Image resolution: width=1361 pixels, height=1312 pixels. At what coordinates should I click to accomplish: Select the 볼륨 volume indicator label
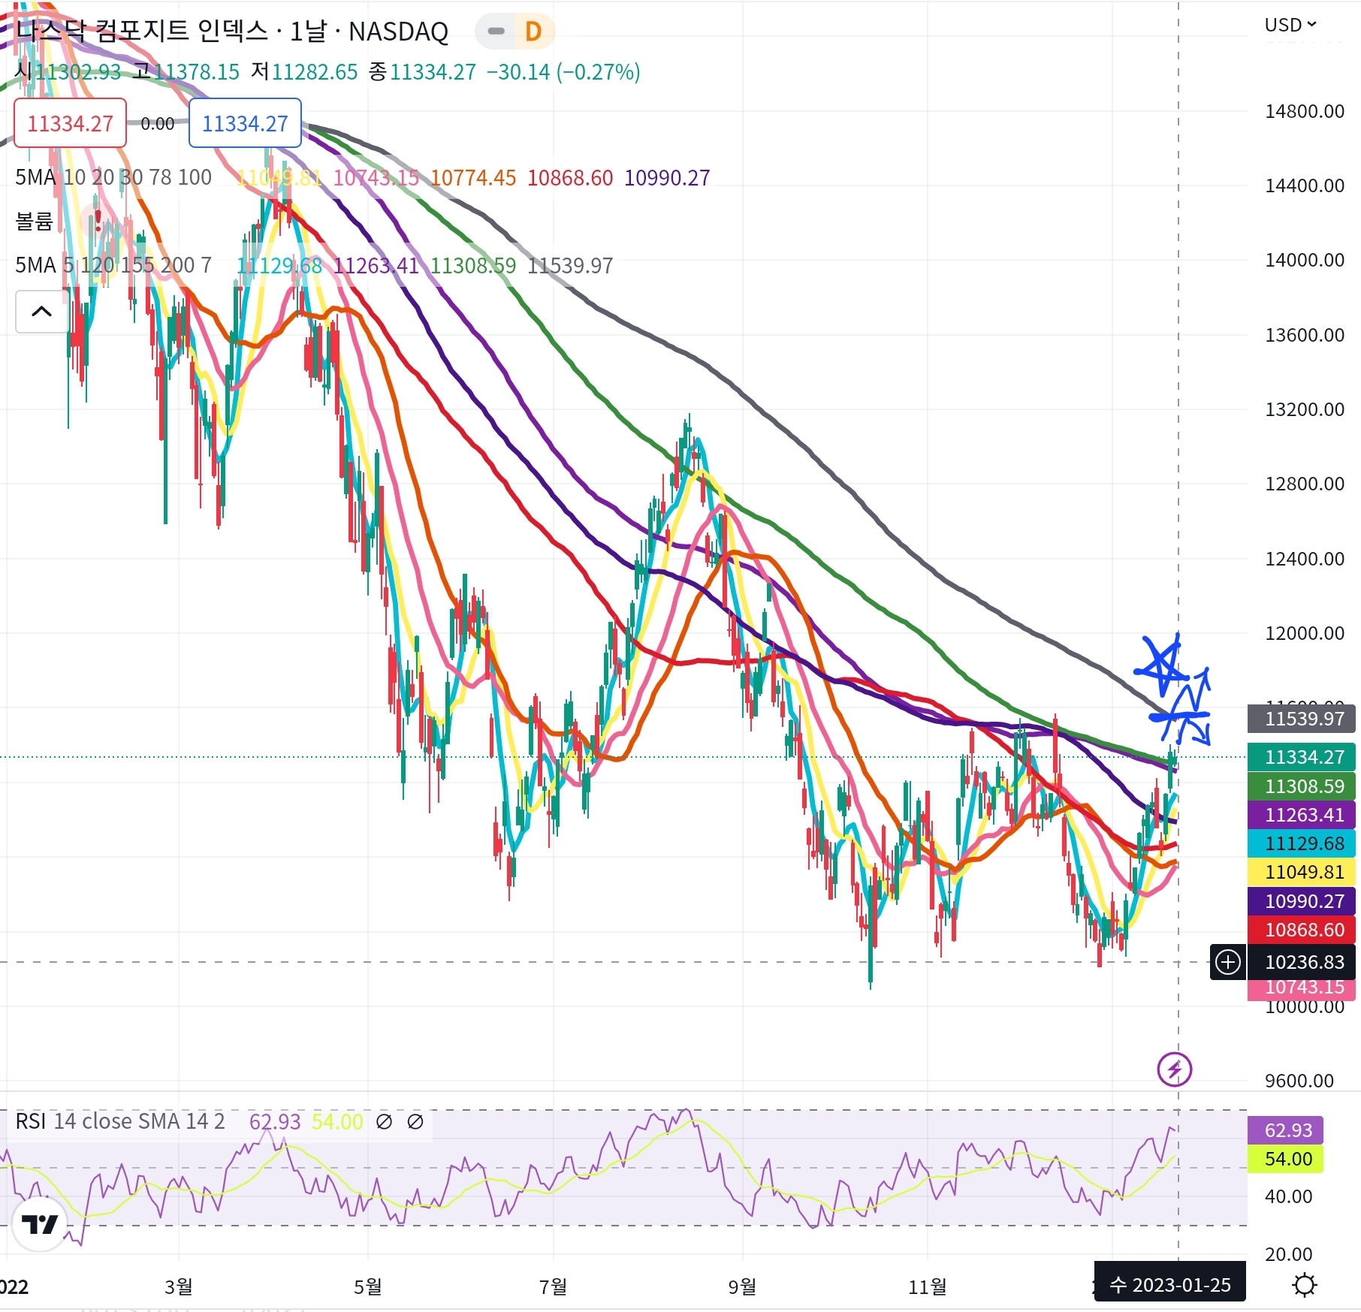pyautogui.click(x=34, y=222)
